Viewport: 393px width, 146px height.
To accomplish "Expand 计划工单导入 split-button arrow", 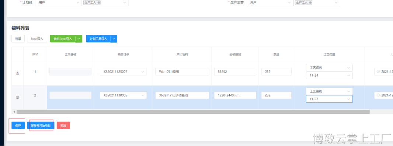I will 114,39.
